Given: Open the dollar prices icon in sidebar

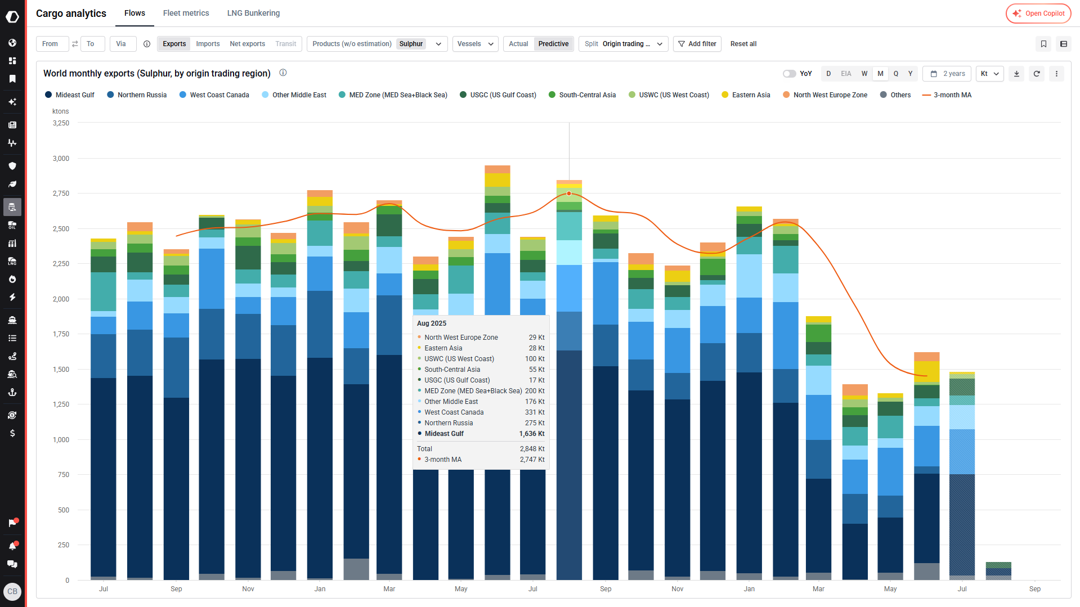Looking at the screenshot, I should 12,433.
